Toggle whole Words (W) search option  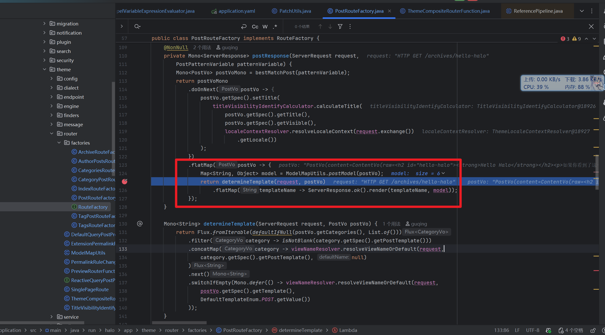265,26
